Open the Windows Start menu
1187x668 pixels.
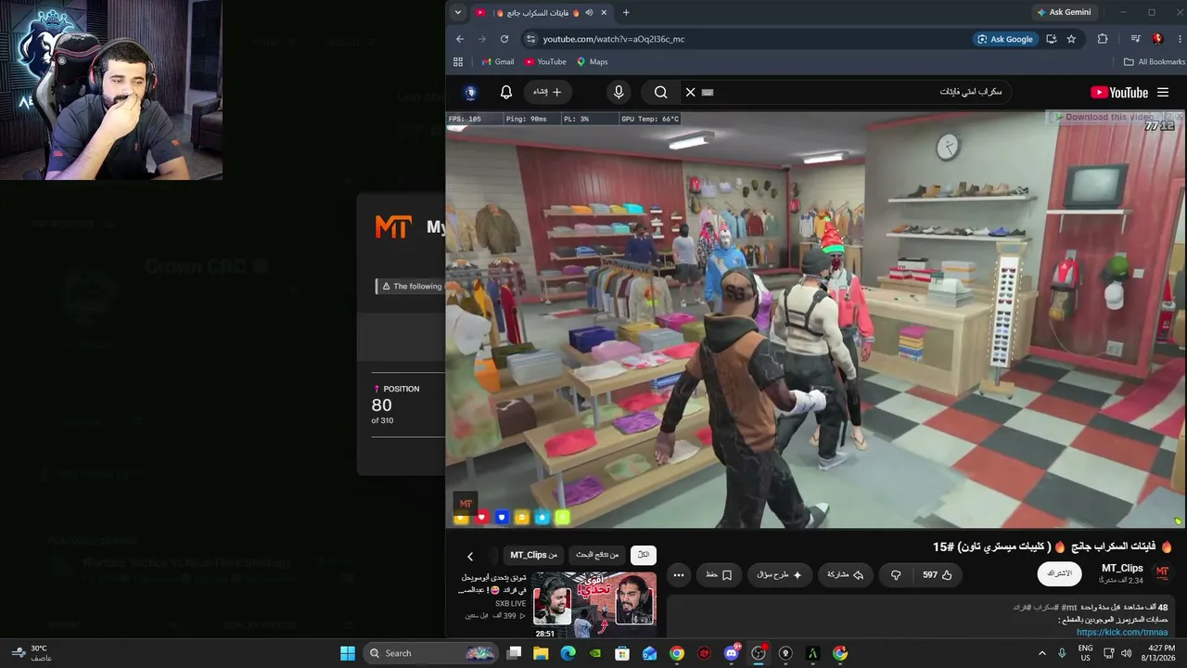click(x=348, y=653)
